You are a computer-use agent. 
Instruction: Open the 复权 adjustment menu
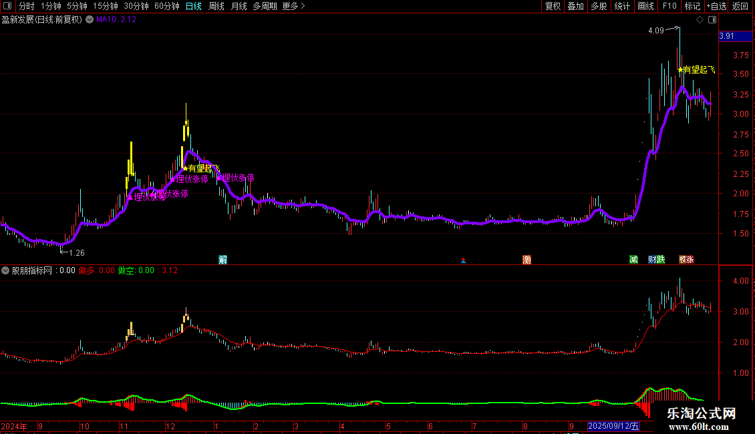[x=553, y=6]
